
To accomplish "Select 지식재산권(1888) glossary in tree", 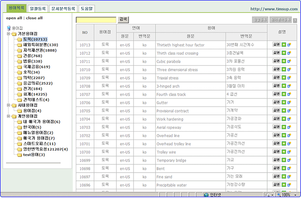I will point(40,51).
